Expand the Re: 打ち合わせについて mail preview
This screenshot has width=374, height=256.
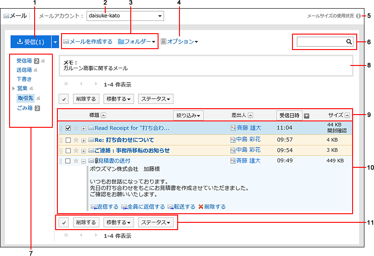[83, 141]
